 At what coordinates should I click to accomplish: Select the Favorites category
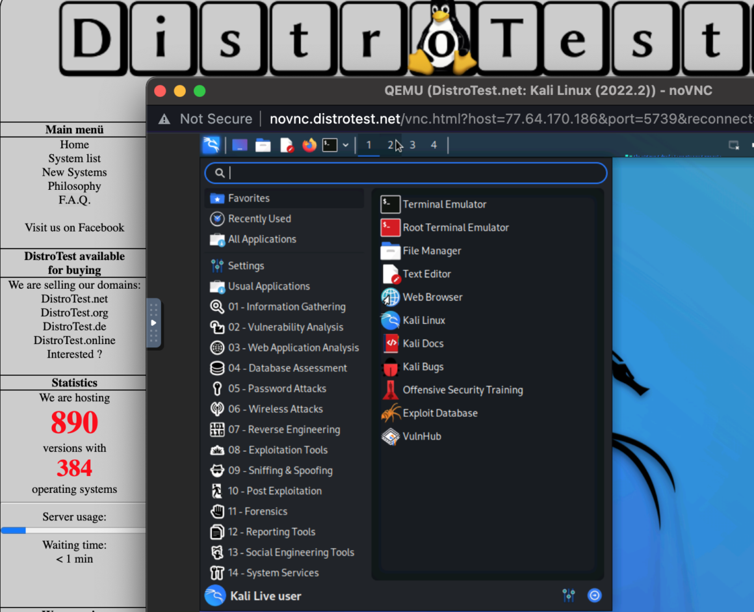click(x=284, y=198)
